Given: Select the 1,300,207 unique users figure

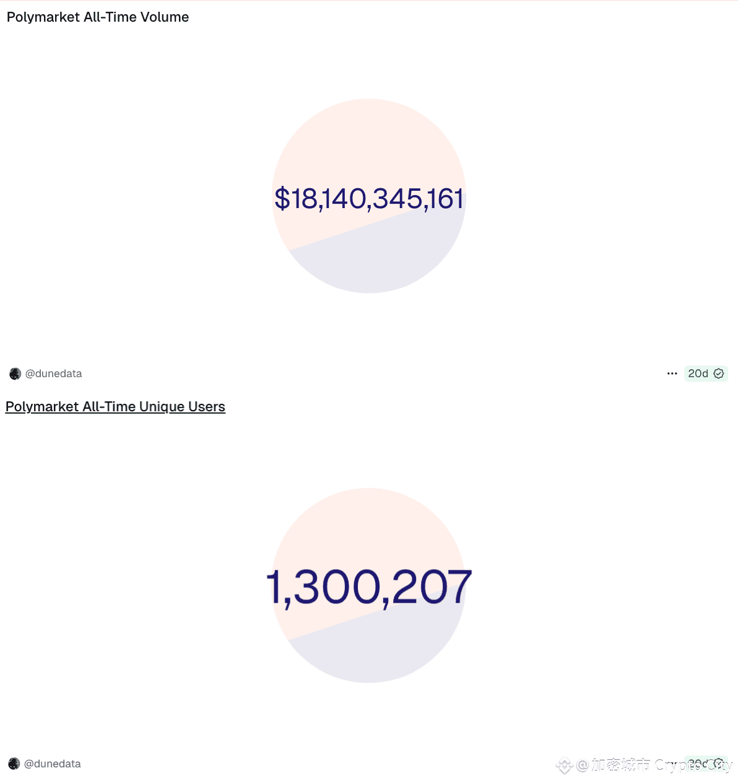Looking at the screenshot, I should pyautogui.click(x=369, y=587).
